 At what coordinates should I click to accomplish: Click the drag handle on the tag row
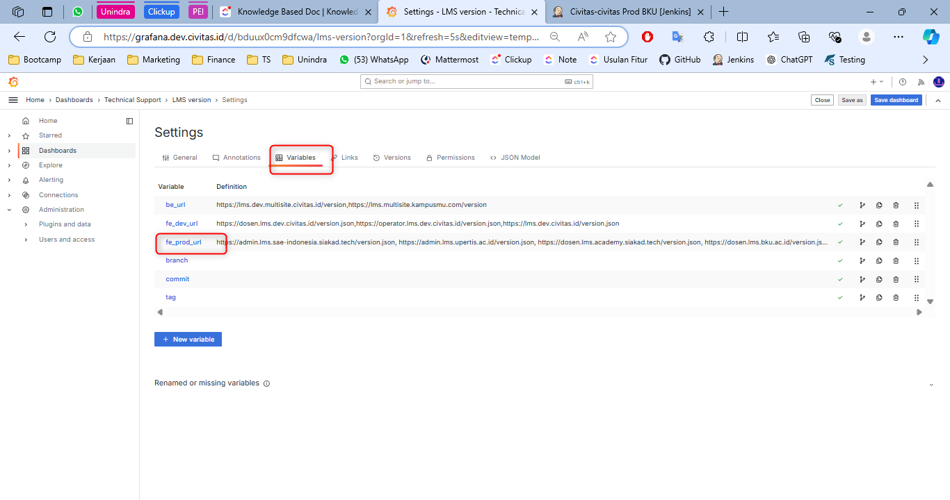(x=917, y=297)
